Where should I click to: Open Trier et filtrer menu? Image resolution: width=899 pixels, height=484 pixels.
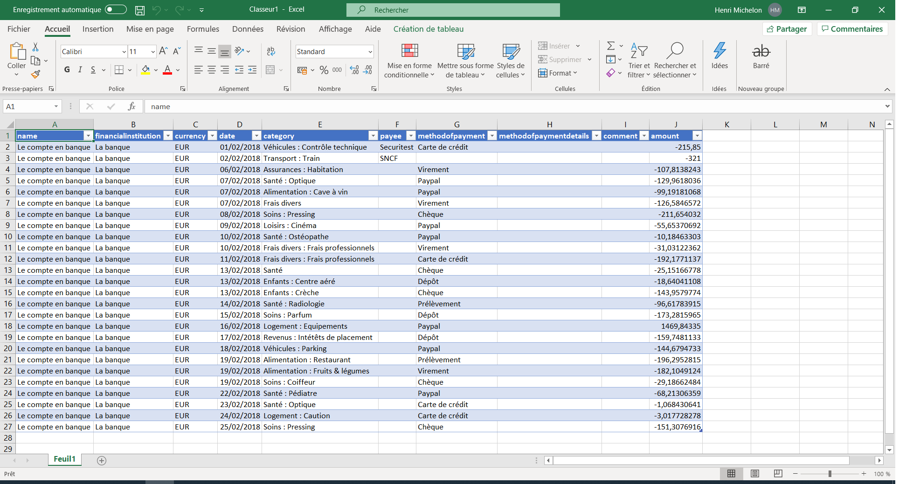coord(639,61)
